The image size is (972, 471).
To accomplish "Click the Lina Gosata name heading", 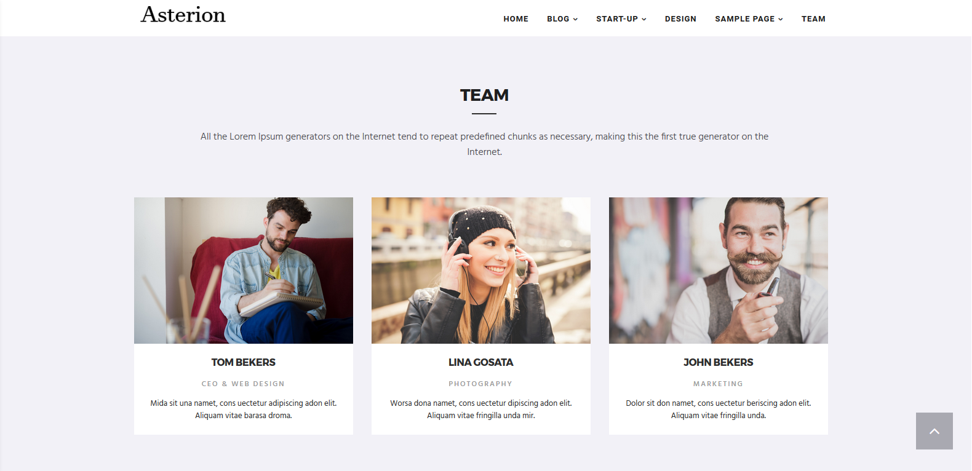I will coord(481,363).
